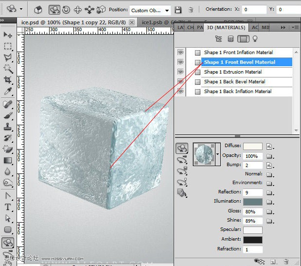Toggle visibility of Back Bevel Material
This screenshot has height=266, width=301.
(x=180, y=81)
